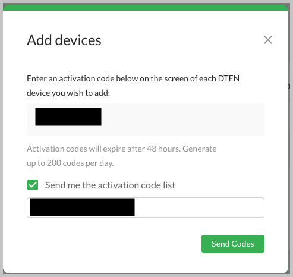Viewport: 293px width, 277px height.
Task: Select the redacted activation code
Action: coord(68,117)
